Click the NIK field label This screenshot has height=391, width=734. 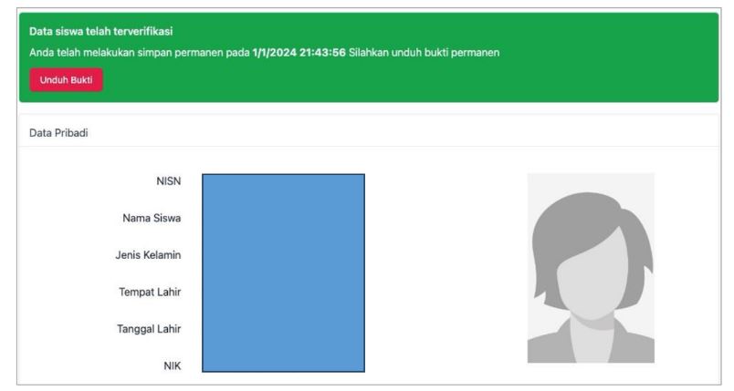[x=170, y=365]
